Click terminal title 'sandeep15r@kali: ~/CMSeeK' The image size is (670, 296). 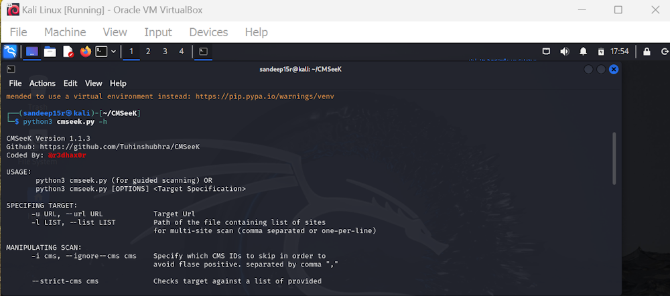(300, 69)
